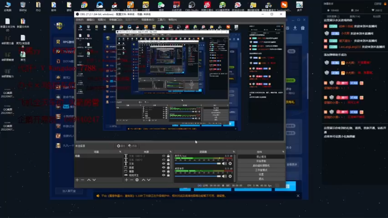This screenshot has height=218, width=388.
Task: Toggle visibility of the game capture source
Action: [x=163, y=175]
